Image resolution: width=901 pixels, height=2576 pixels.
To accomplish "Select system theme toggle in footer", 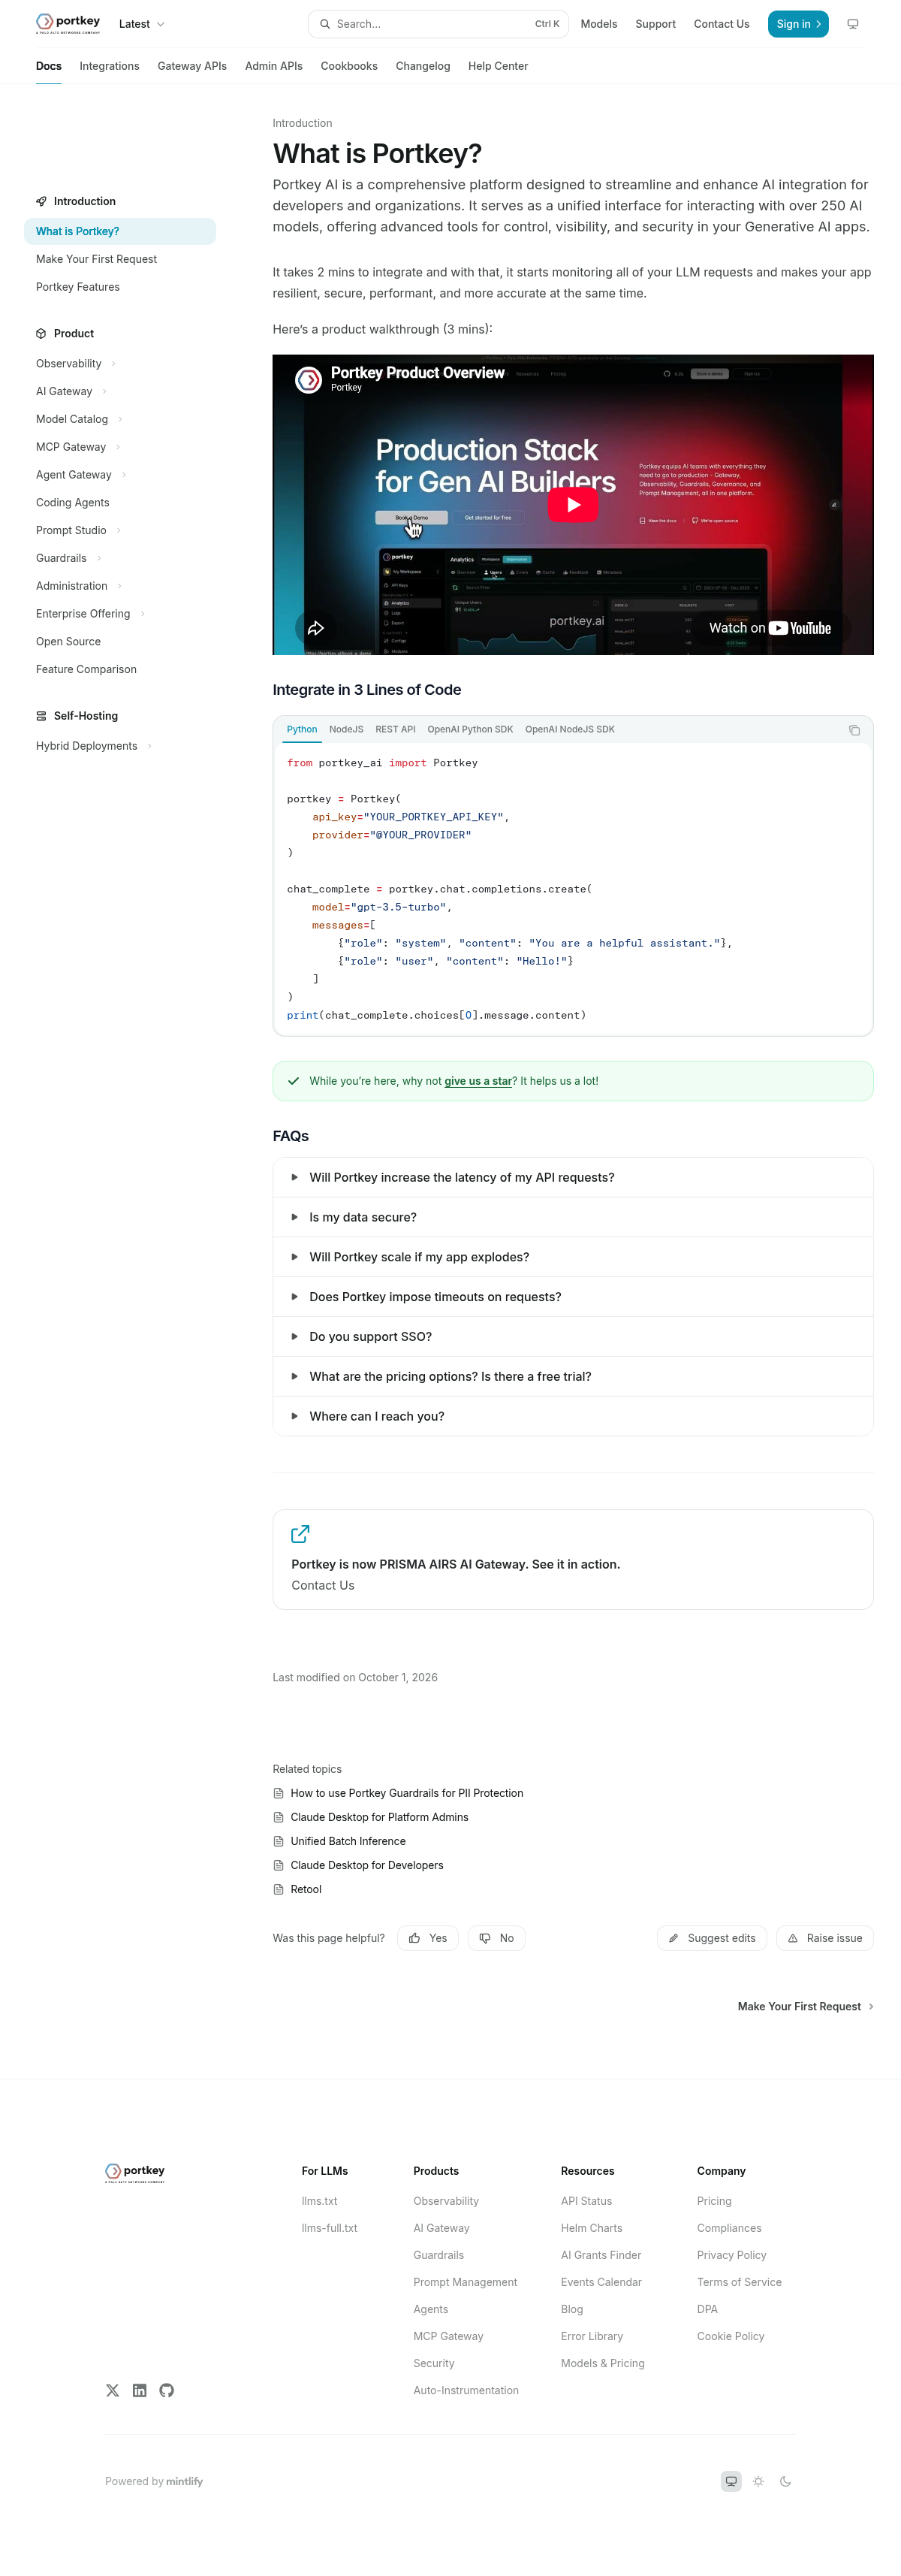I will tap(732, 2481).
